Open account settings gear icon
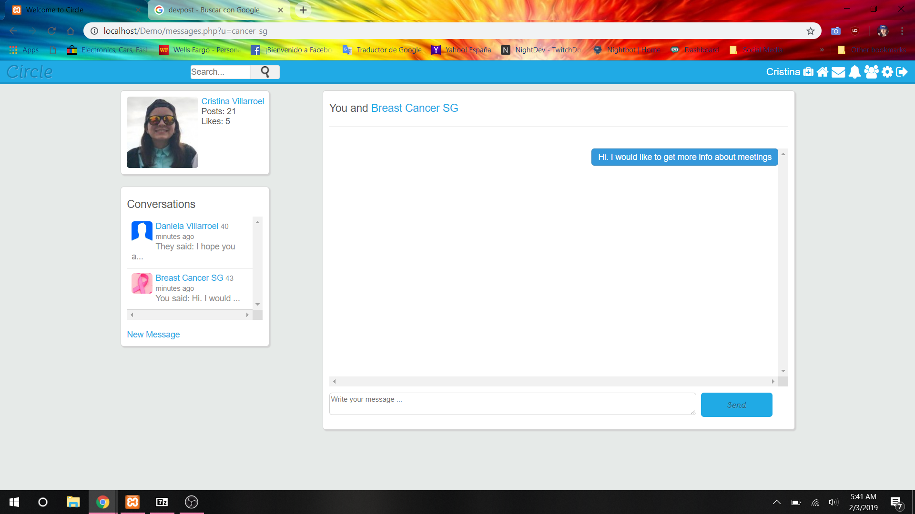Screen dimensions: 915x514 click(887, 72)
